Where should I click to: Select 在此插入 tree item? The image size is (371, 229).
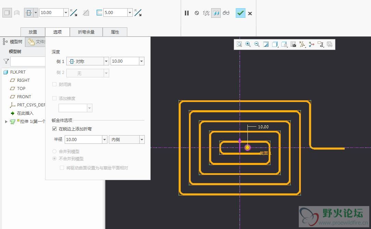click(x=25, y=113)
